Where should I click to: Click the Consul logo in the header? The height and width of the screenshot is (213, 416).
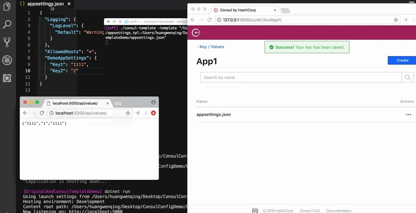click(196, 32)
